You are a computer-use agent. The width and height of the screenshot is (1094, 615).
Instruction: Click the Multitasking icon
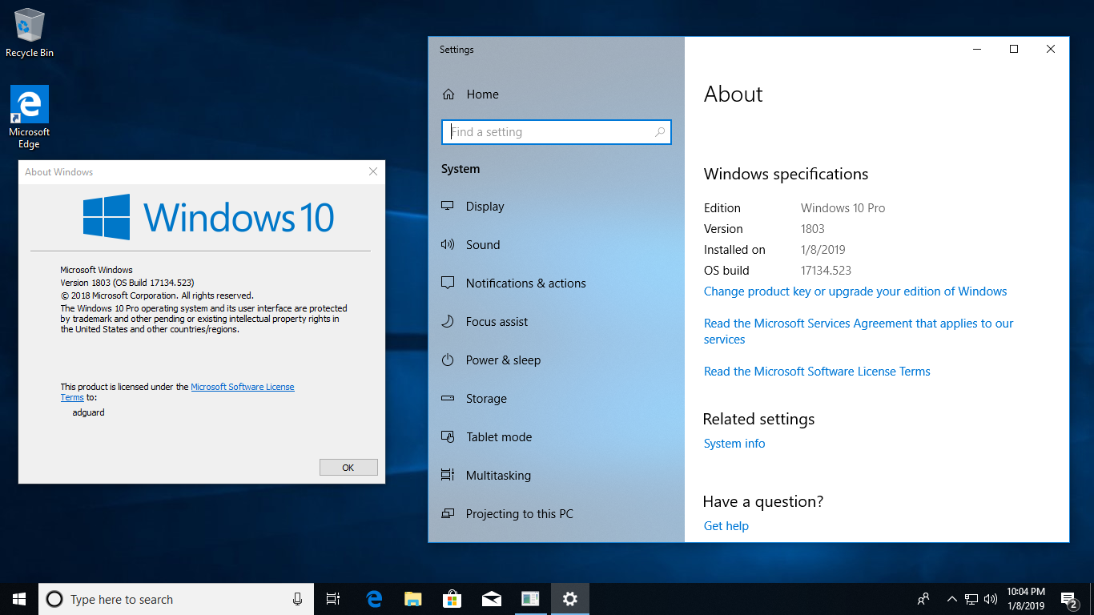(x=448, y=476)
